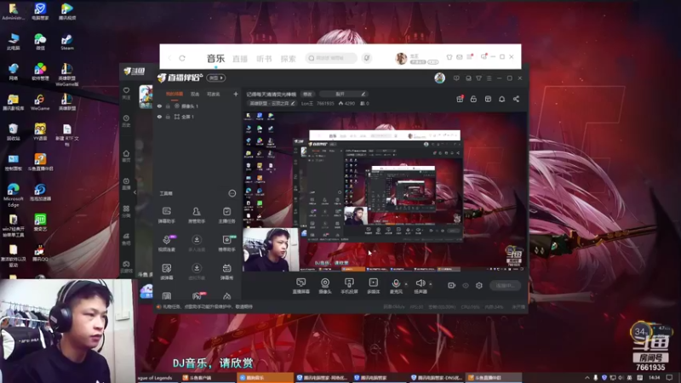681x383 pixels.
Task: Expand microphone options arrow
Action: [406, 284]
